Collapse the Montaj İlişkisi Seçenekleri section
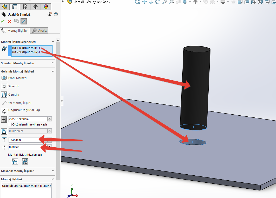This screenshot has width=276, height=198. coord(53,42)
